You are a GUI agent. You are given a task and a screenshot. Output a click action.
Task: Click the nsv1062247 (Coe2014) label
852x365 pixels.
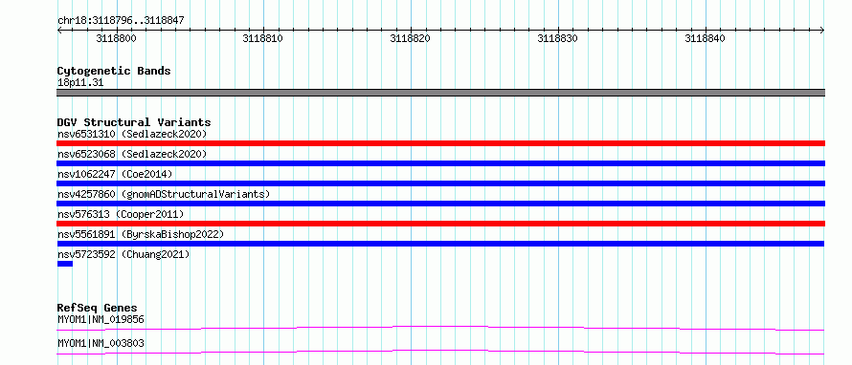[x=115, y=174]
